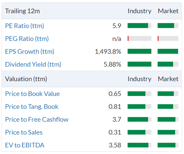This screenshot has height=154, width=184.
Task: Click the Valuation (ttm) section heading
Action: [x=26, y=79]
